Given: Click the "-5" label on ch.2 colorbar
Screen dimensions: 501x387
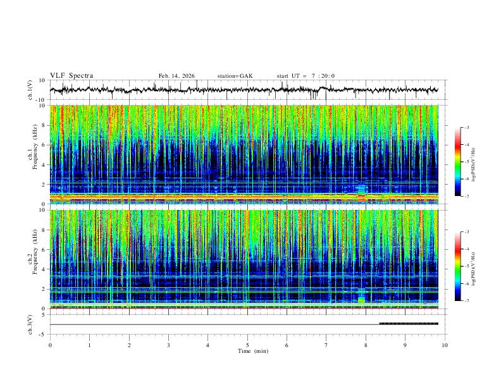Looking at the screenshot, I should click(466, 266).
